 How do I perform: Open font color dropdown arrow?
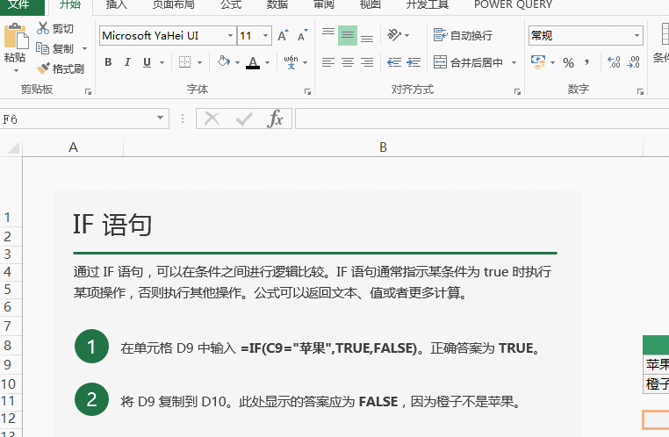267,63
